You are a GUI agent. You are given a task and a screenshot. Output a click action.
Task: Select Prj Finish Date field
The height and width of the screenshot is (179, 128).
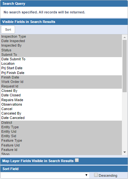click(61, 73)
